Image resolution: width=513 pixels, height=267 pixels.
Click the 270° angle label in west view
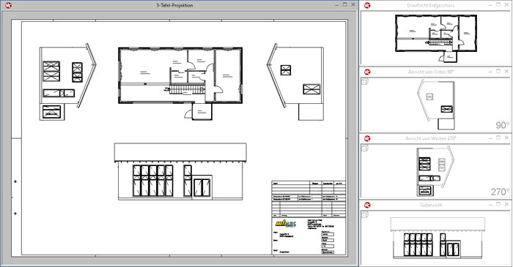tap(501, 192)
